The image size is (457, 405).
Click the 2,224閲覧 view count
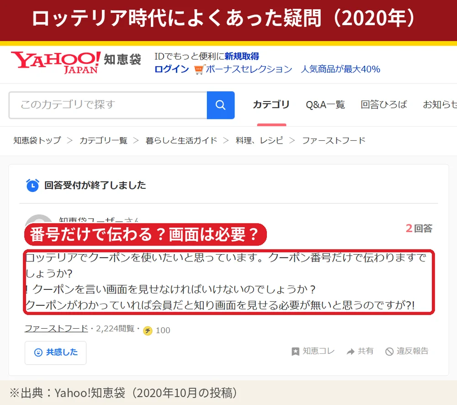point(115,329)
